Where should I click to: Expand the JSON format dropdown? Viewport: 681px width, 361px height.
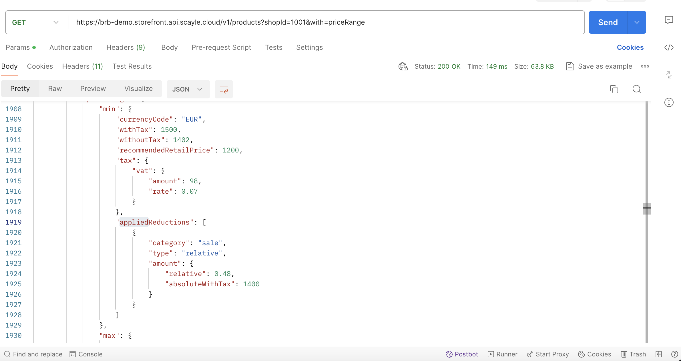pyautogui.click(x=188, y=89)
